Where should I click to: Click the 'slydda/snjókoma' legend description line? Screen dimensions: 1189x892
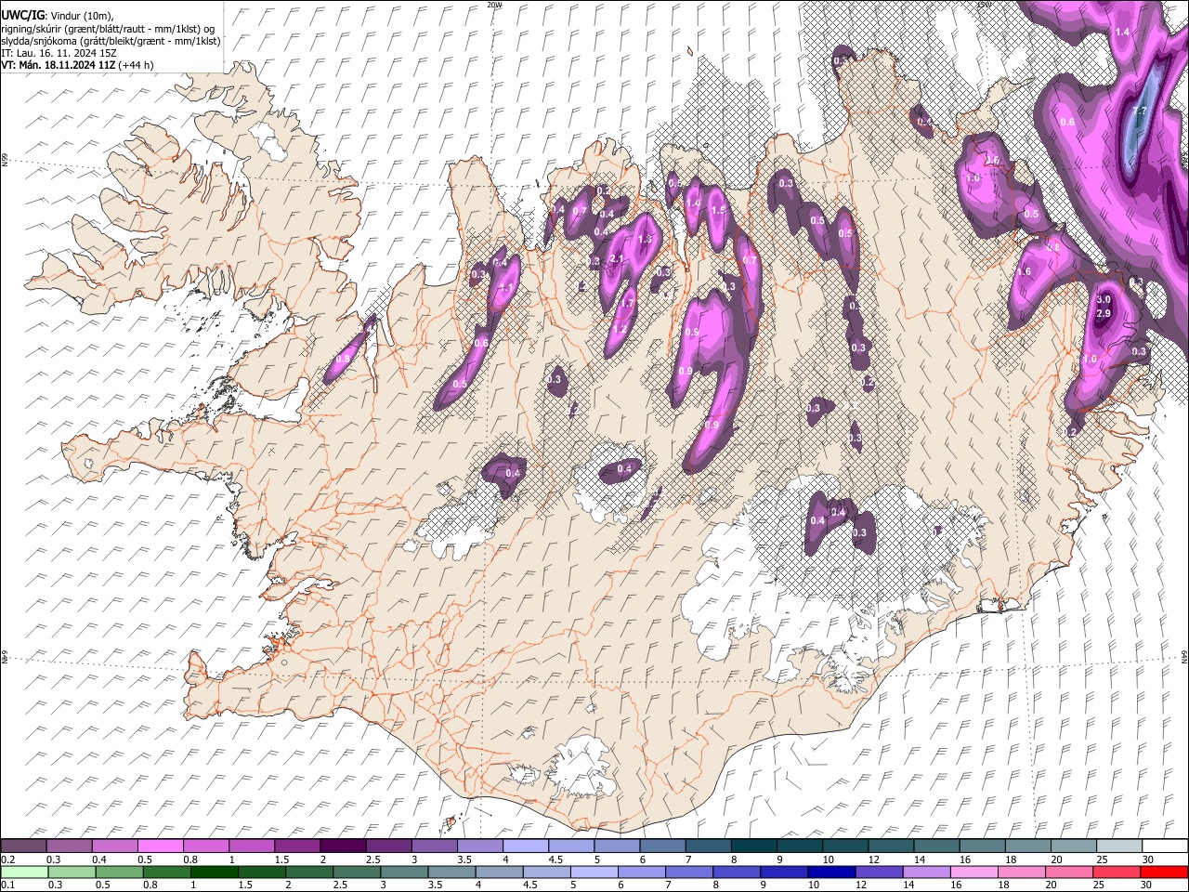[111, 41]
